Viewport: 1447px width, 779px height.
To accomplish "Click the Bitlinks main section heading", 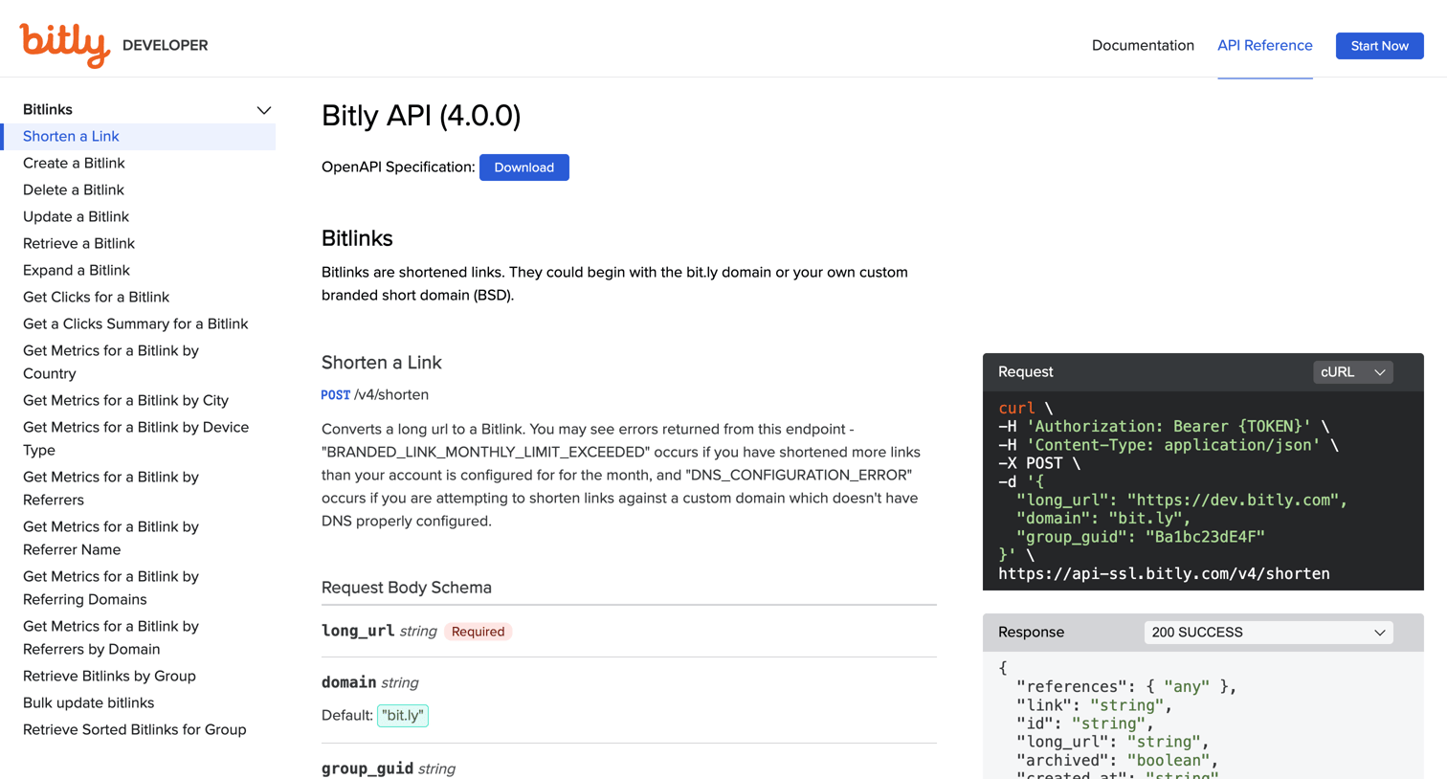I will click(x=357, y=238).
